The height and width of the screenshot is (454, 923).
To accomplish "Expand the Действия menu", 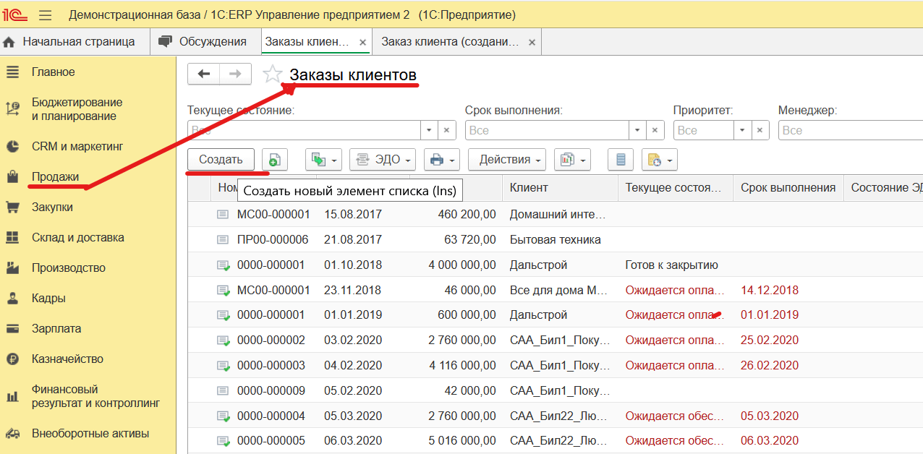I will pyautogui.click(x=506, y=159).
